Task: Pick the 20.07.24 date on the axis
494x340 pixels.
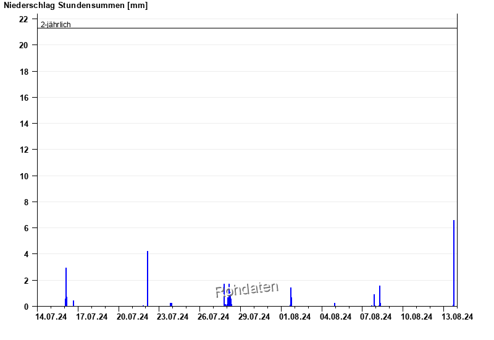Action: (133, 317)
